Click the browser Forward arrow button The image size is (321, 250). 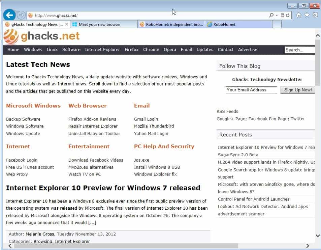click(21, 15)
